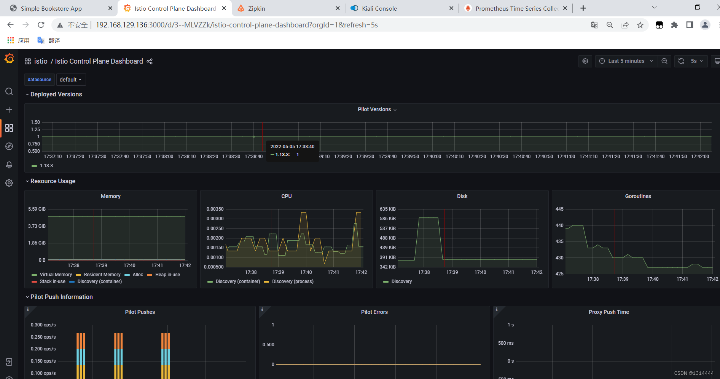Click the create plus icon in sidebar
The height and width of the screenshot is (379, 720).
[9, 110]
